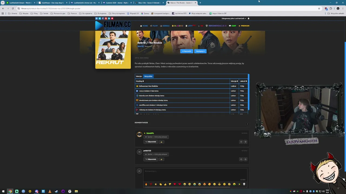Like SenoXPL's comment with thumbs up
346x194 pixels.
[161, 142]
